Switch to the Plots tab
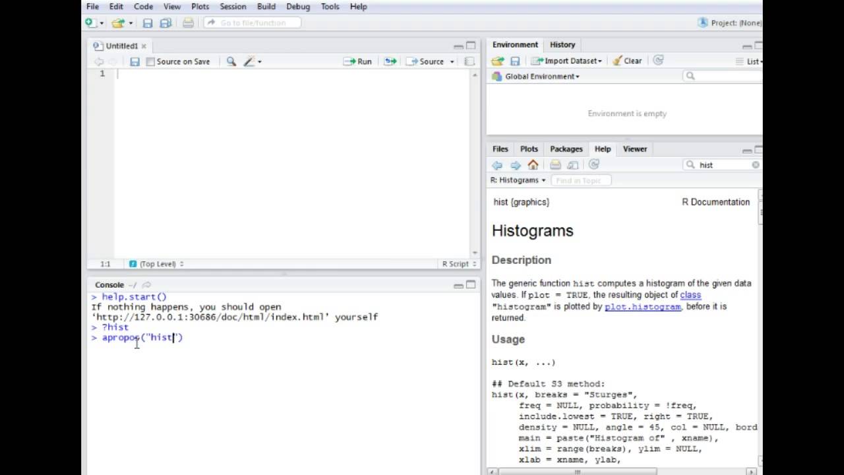The image size is (844, 475). click(529, 149)
